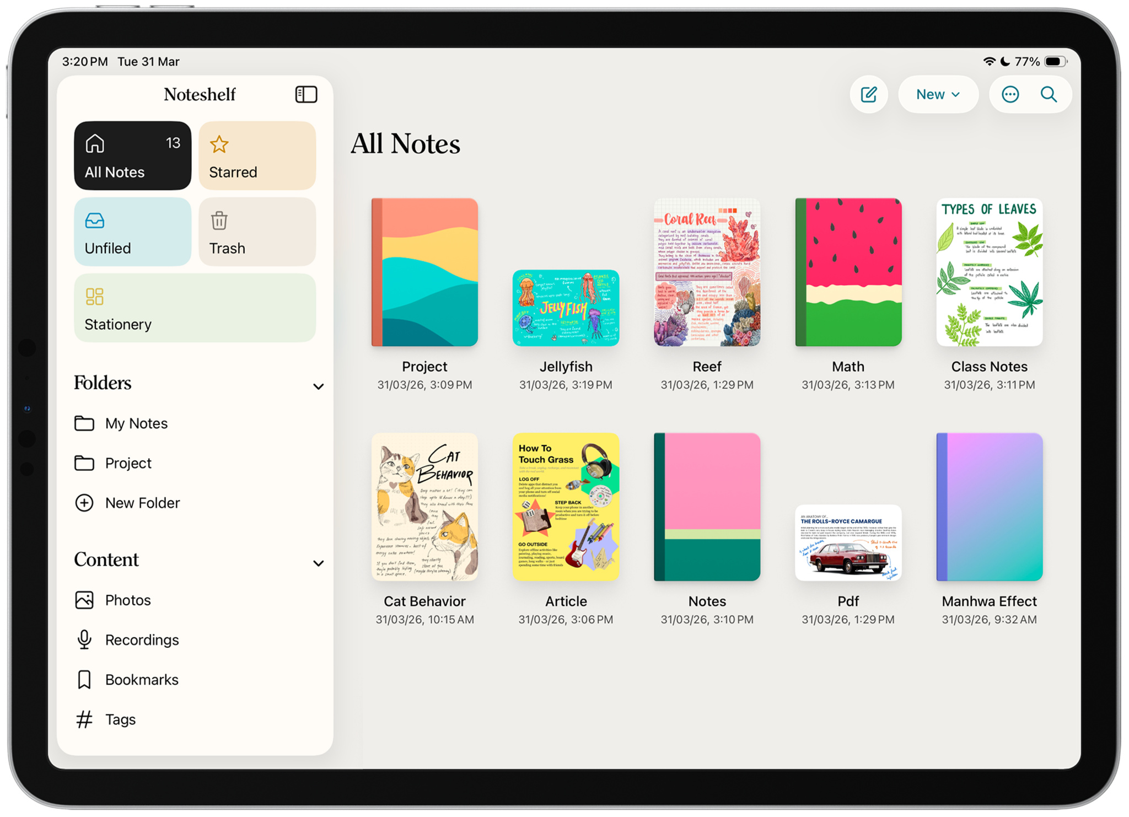Open the more options ellipsis menu

pos(1010,94)
